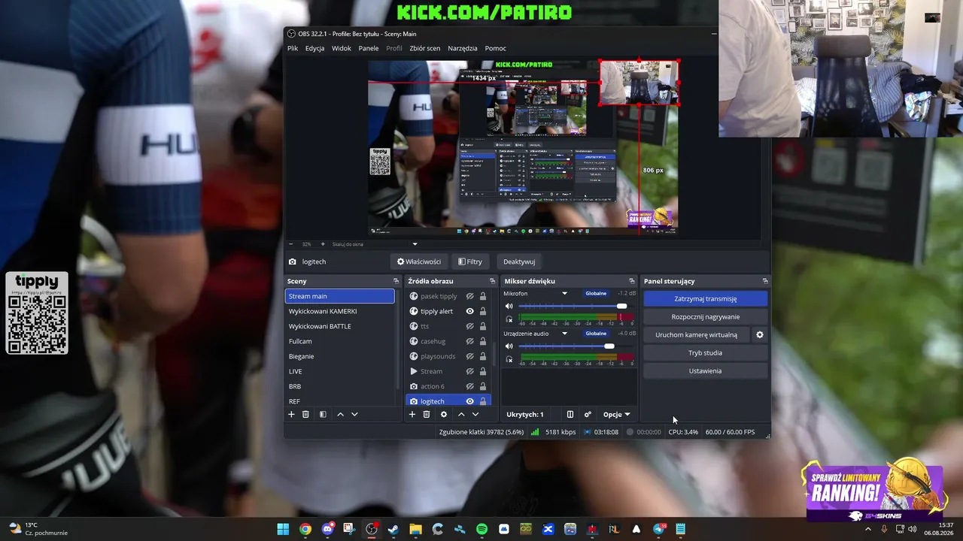Select the Fullcam scene
Screen dimensions: 963x541
click(339, 341)
